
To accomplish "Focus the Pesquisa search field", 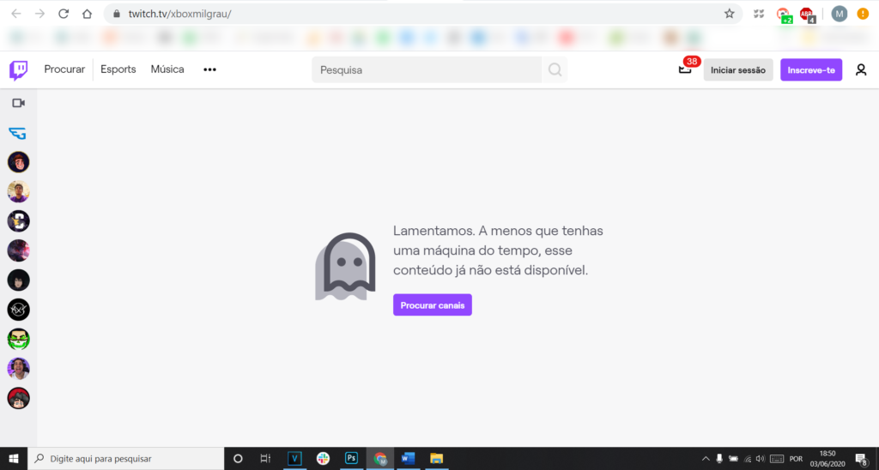I will point(427,70).
